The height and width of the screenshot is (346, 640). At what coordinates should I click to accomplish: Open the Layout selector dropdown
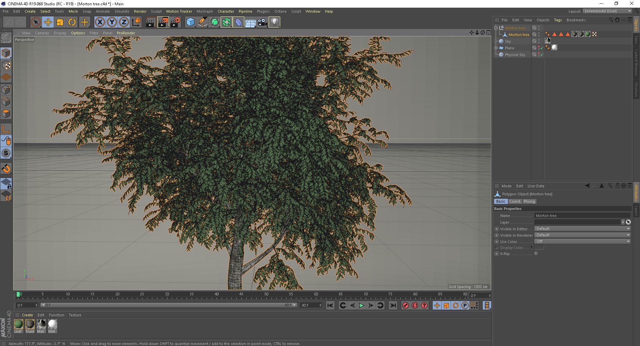pyautogui.click(x=608, y=11)
